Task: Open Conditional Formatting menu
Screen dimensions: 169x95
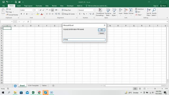Action: coord(100,12)
